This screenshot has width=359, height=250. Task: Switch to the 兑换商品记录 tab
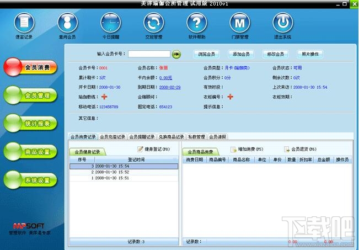pyautogui.click(x=172, y=137)
